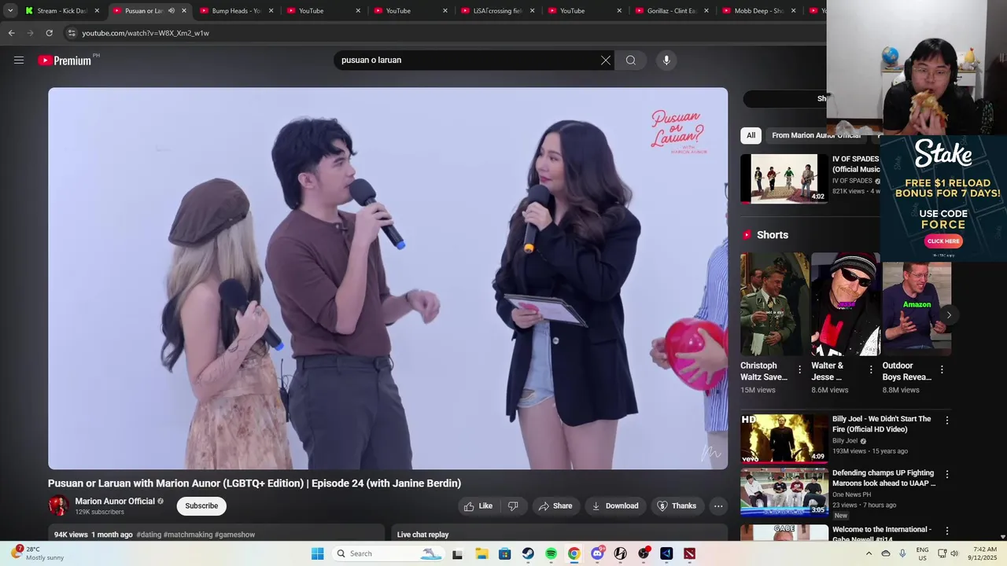This screenshot has width=1007, height=566.
Task: Click the system tray microphone icon
Action: (902, 553)
